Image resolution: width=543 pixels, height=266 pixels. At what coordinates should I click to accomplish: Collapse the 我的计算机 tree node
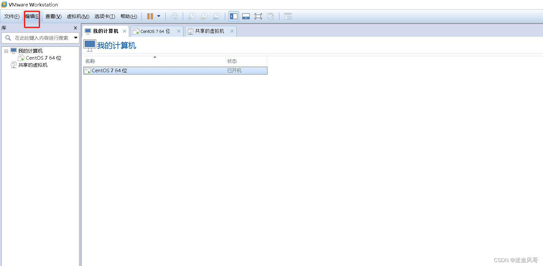[x=6, y=51]
